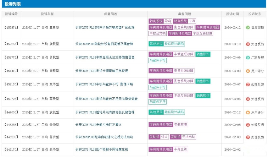
Task: Open complaint about 车载互联无法支持微信语音
Action: (105, 57)
